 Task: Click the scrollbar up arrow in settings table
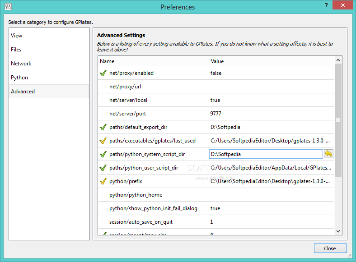[x=338, y=60]
